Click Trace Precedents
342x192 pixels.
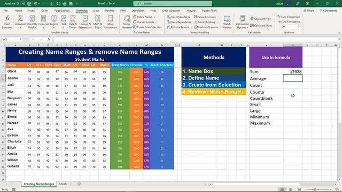178,17
